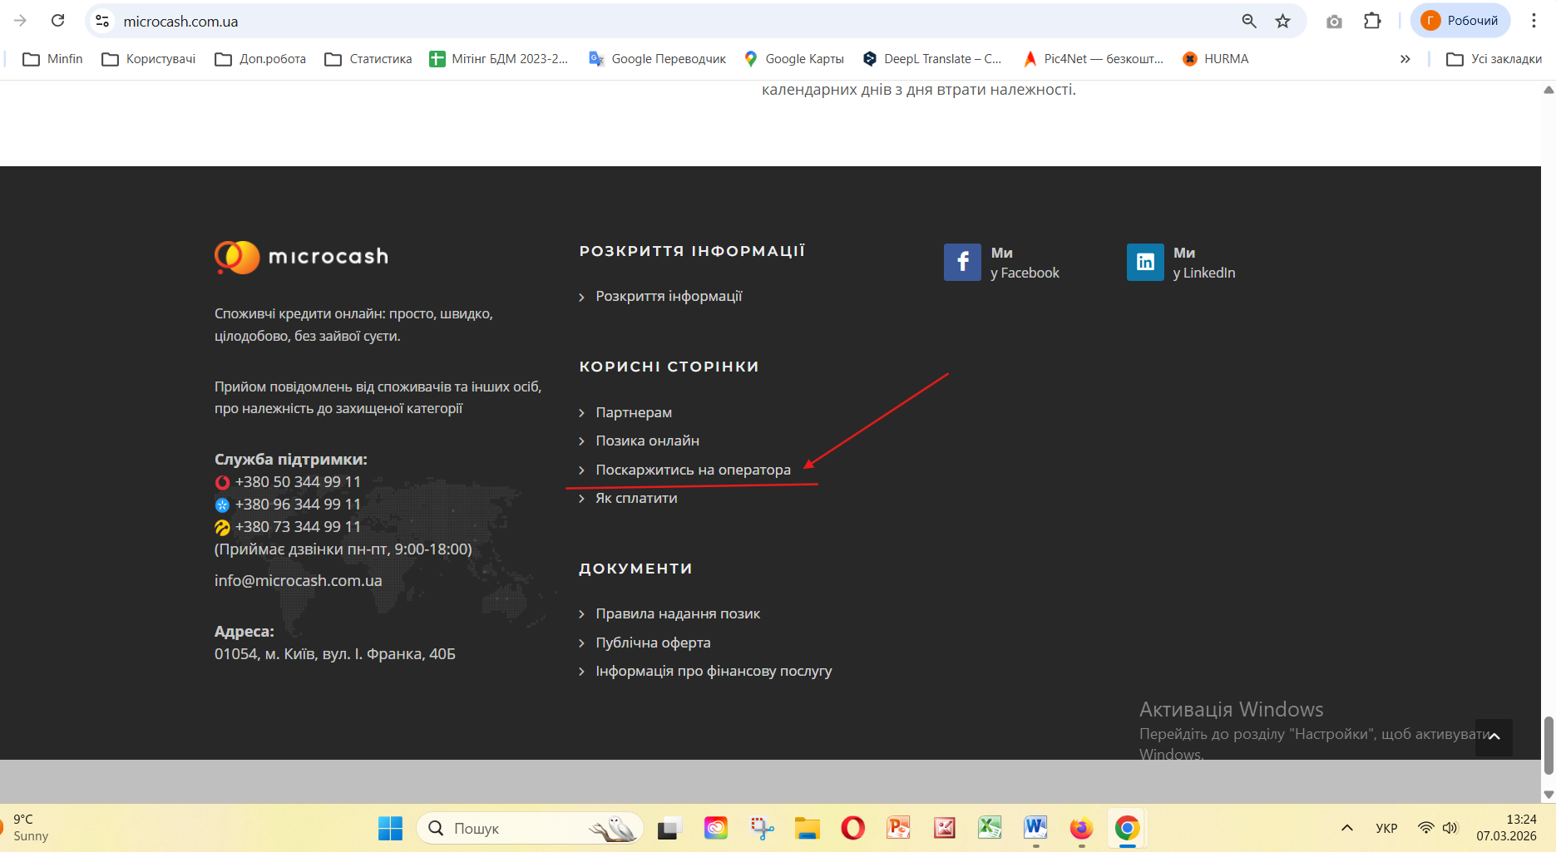
Task: Open the Windows Start menu
Action: [x=390, y=828]
